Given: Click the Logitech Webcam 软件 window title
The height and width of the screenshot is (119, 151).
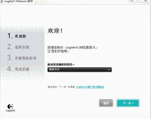Looking at the screenshot, I should 19,1.
